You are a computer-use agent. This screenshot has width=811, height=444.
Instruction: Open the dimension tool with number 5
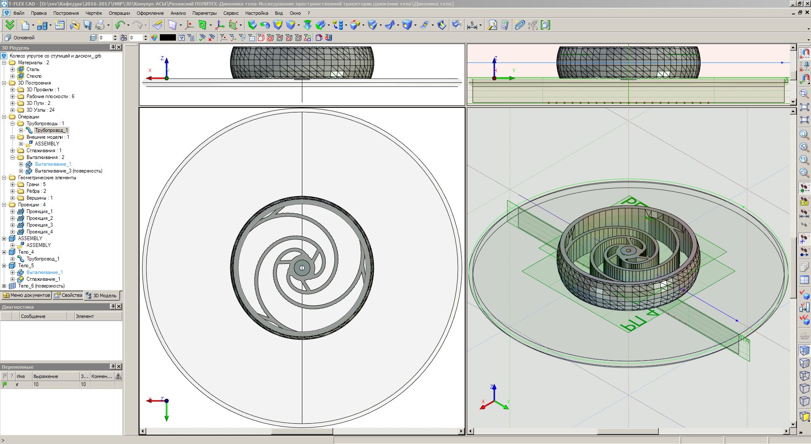tap(472, 25)
